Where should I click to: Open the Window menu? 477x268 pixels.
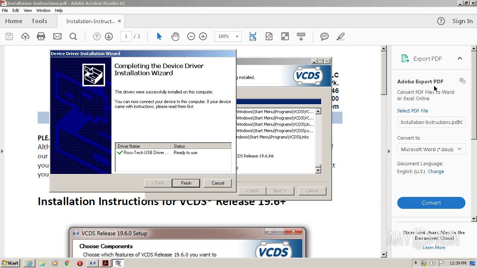(x=44, y=10)
